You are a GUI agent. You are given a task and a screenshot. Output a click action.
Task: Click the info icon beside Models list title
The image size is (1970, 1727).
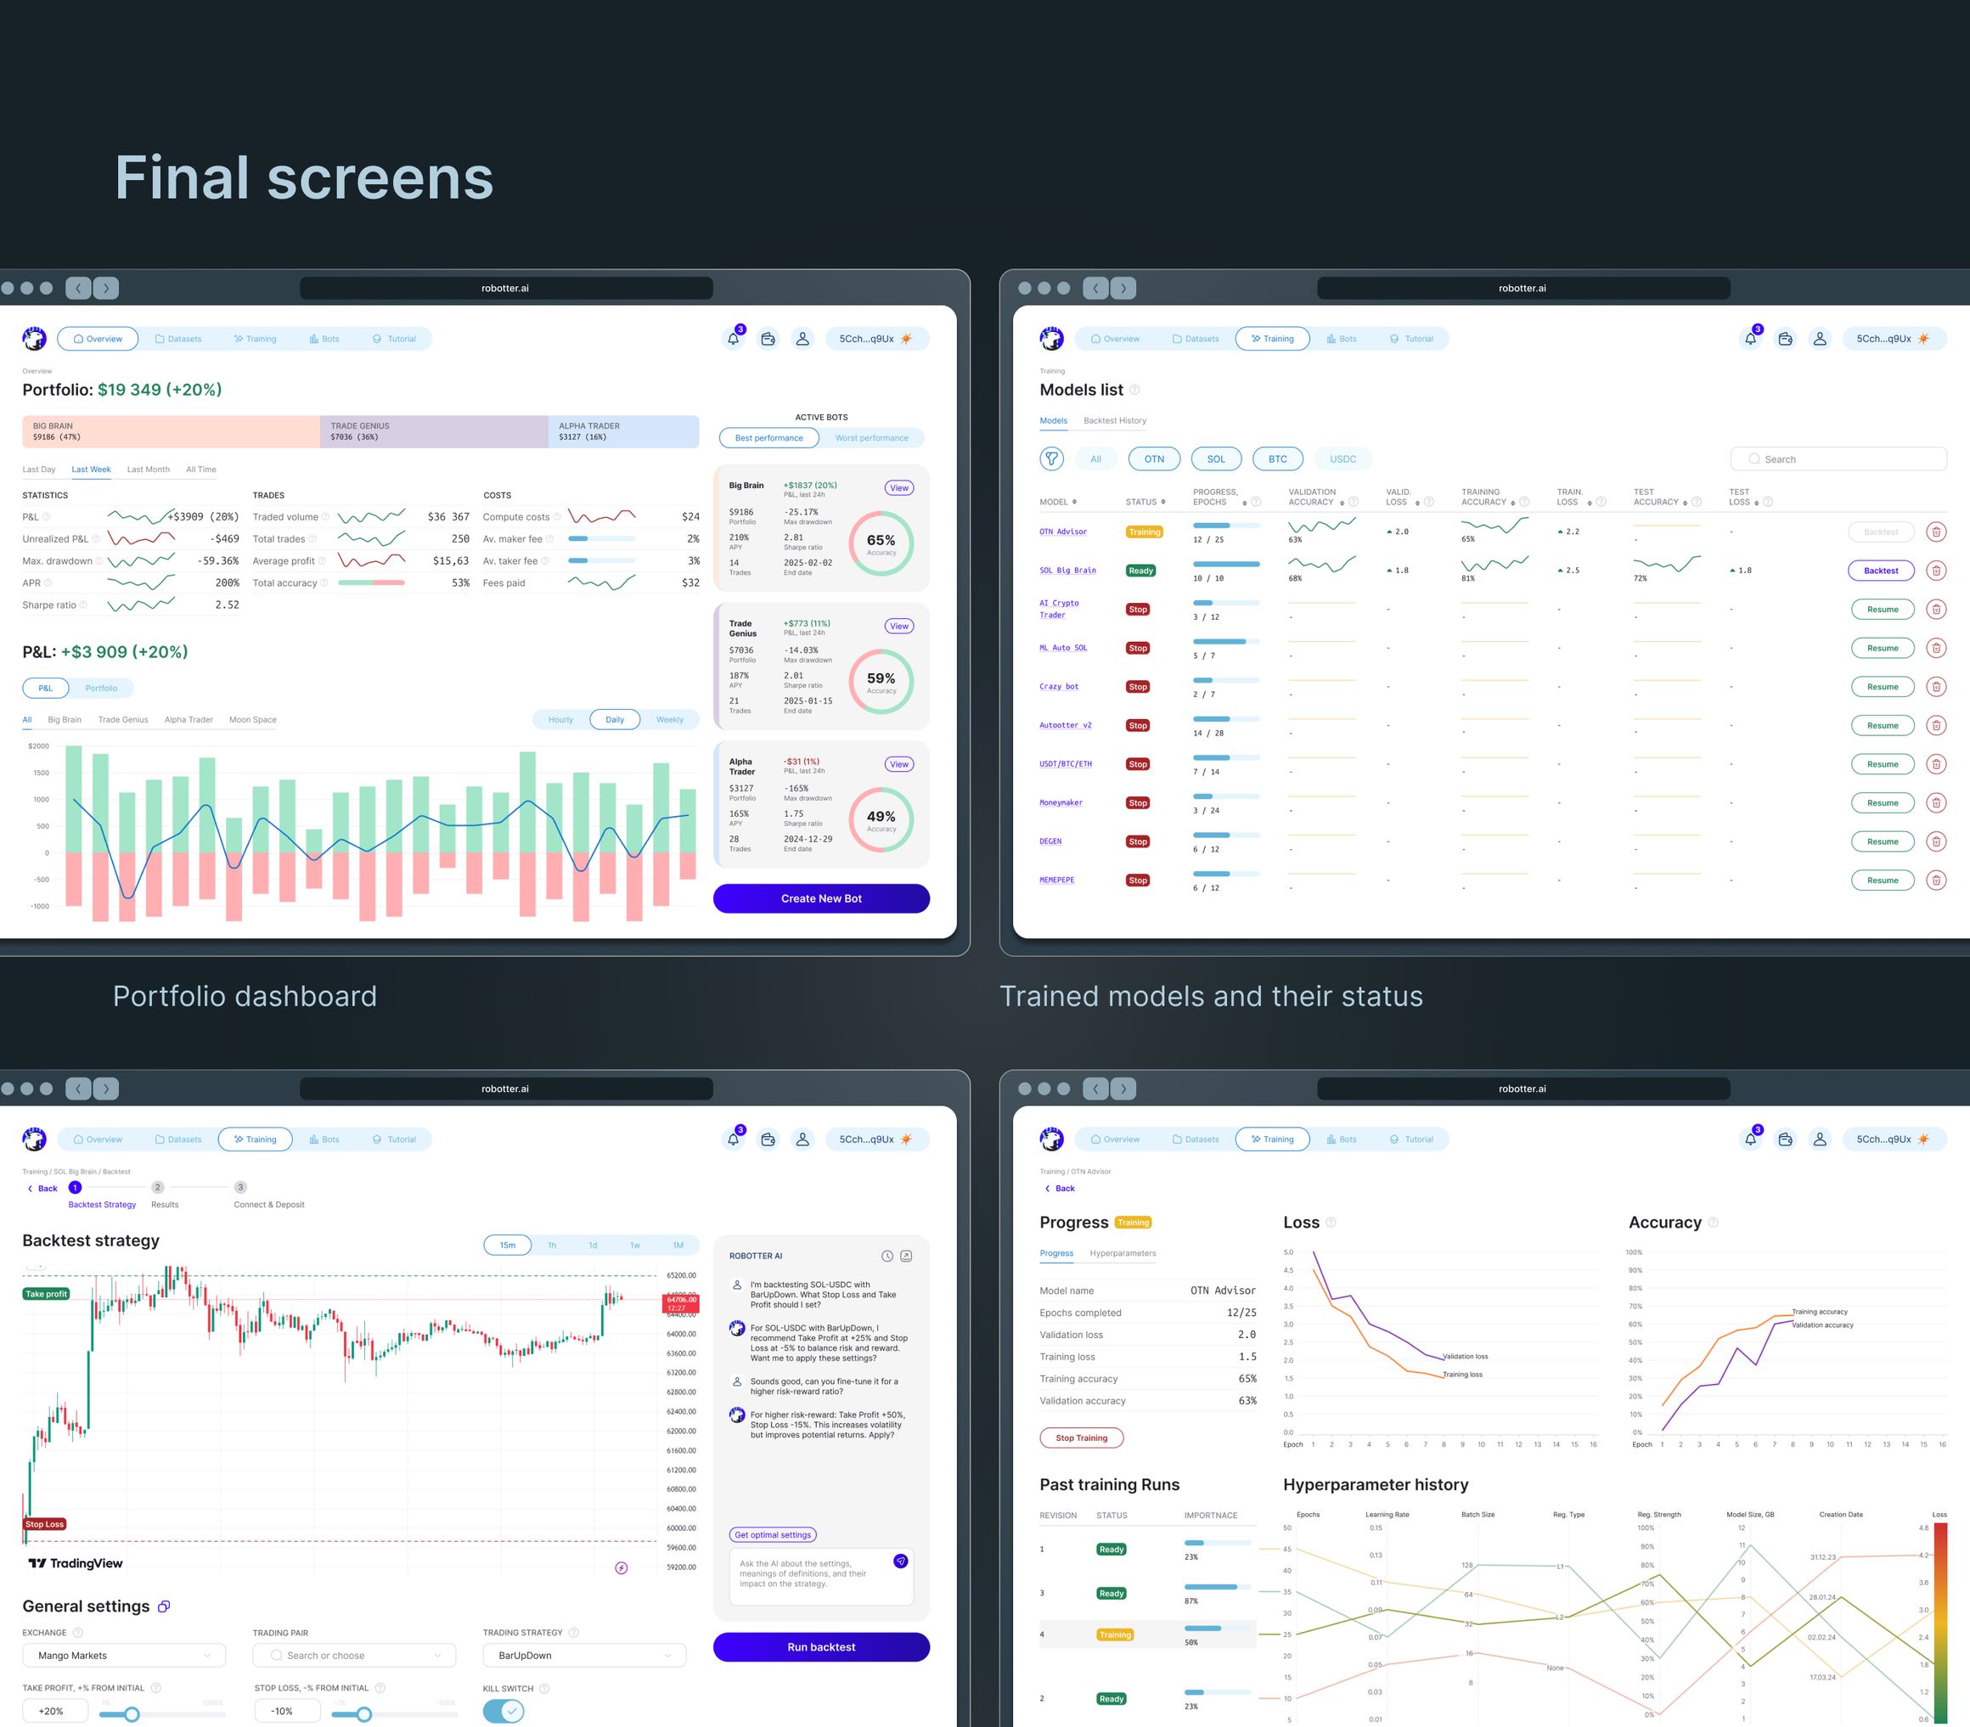(x=1134, y=390)
